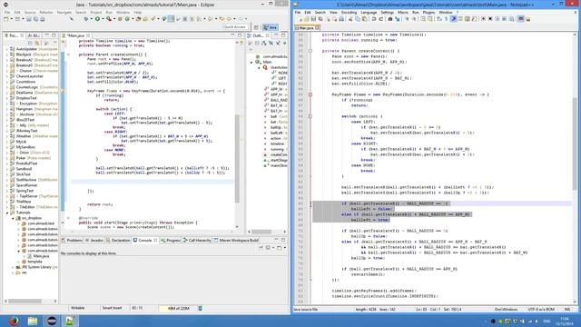Fold createContent block in Notepad++ margin
This screenshot has height=327, width=581.
point(310,51)
